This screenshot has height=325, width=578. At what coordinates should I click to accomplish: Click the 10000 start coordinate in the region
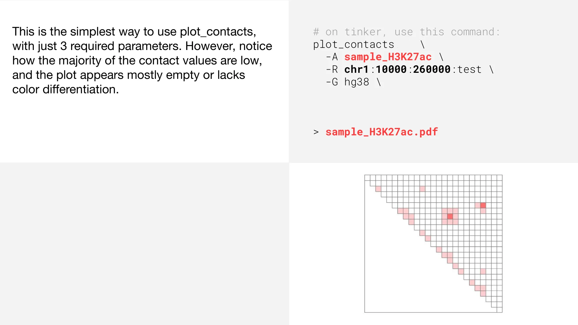click(391, 69)
